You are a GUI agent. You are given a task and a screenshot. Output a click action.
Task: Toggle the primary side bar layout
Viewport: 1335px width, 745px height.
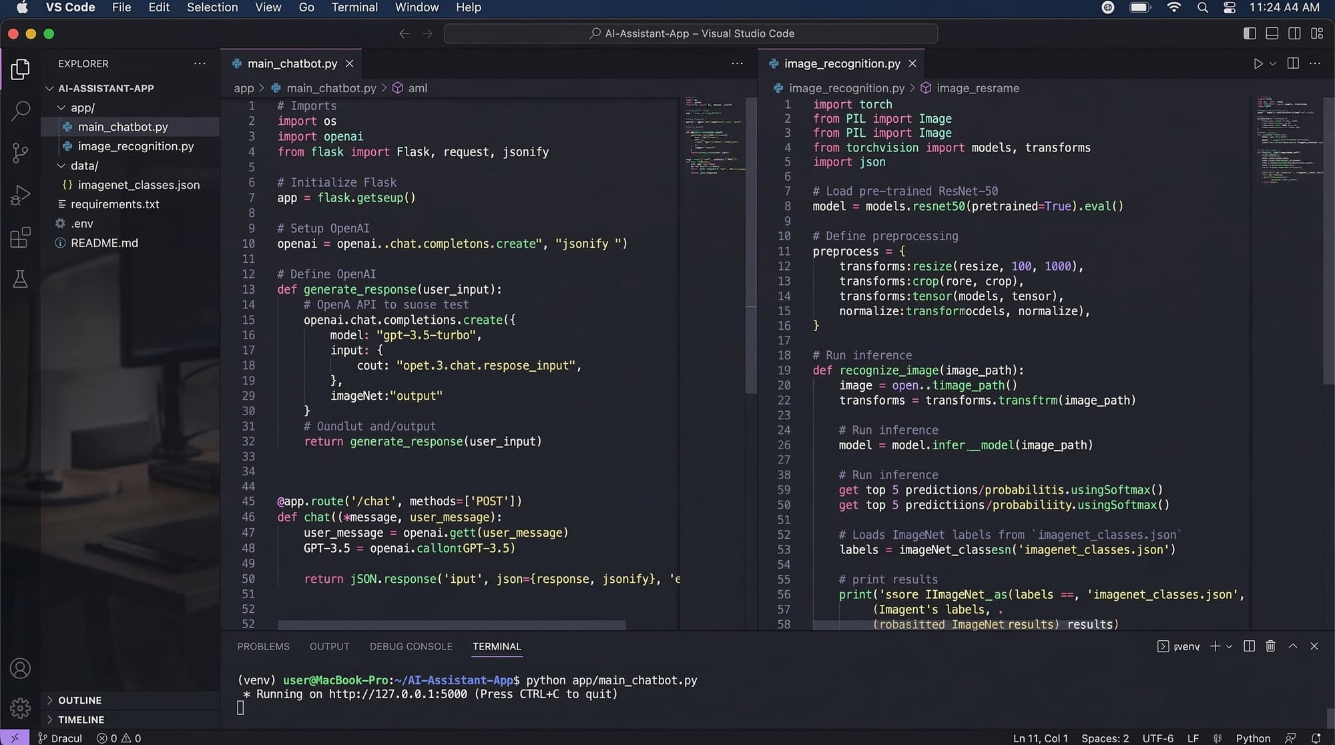[1250, 33]
